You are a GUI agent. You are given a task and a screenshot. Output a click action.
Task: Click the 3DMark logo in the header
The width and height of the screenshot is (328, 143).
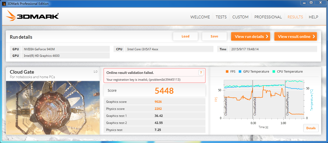click(x=33, y=16)
